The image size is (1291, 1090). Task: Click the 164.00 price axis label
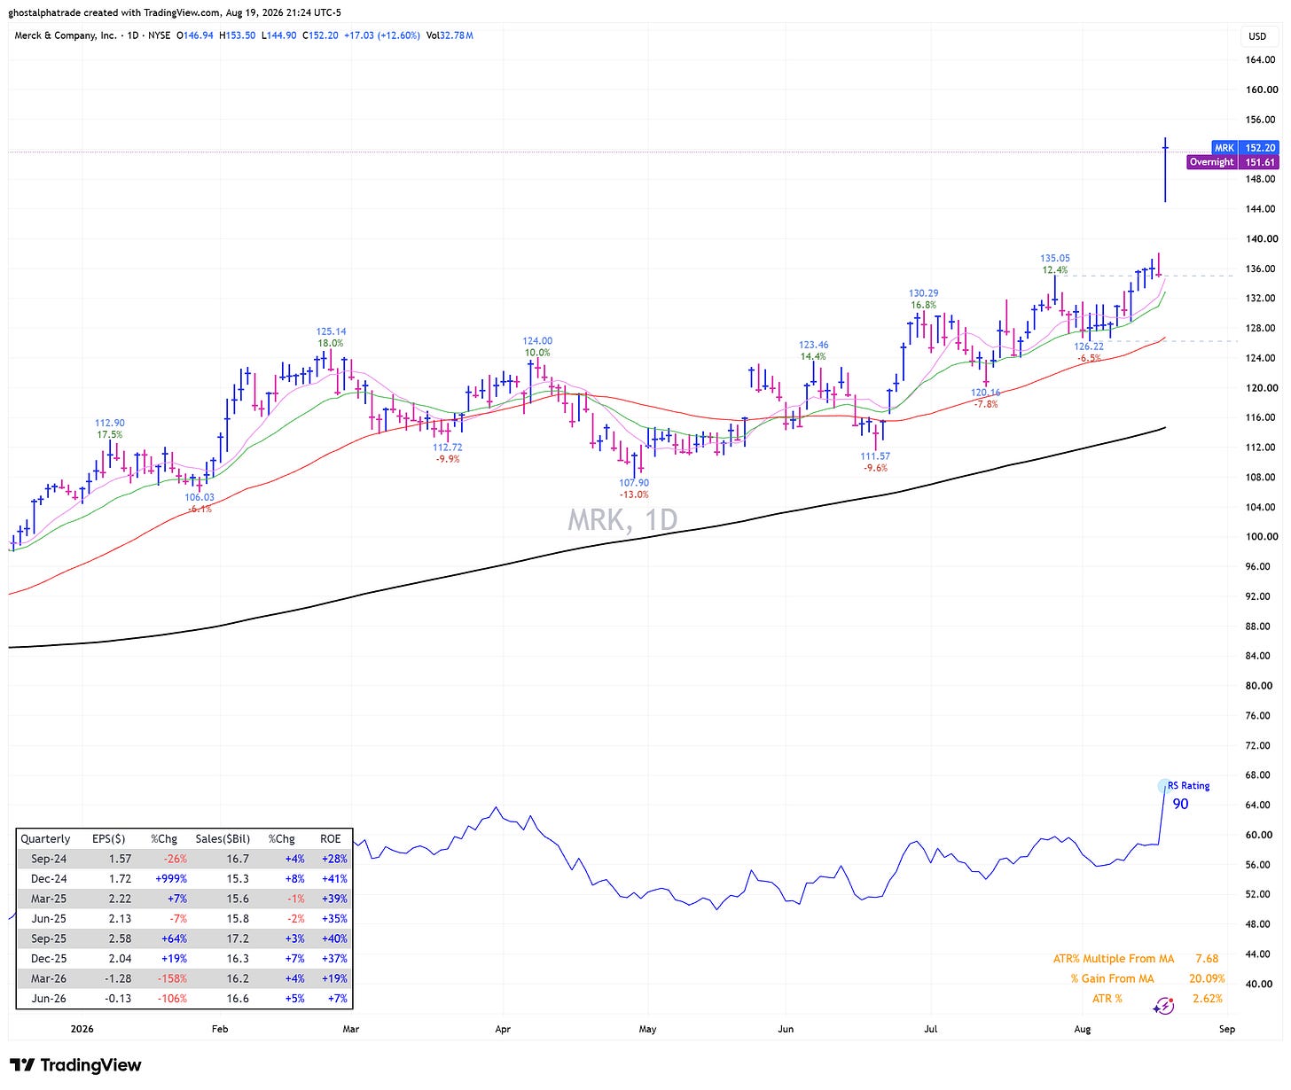click(x=1262, y=60)
